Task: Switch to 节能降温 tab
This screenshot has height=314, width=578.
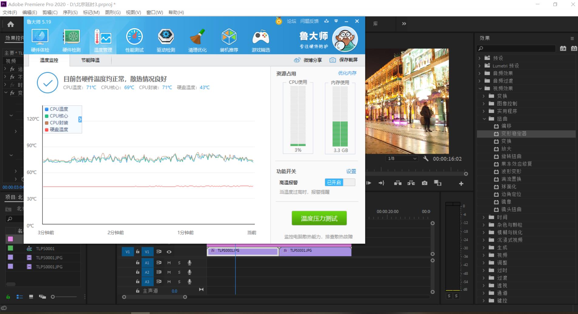Action: (90, 60)
